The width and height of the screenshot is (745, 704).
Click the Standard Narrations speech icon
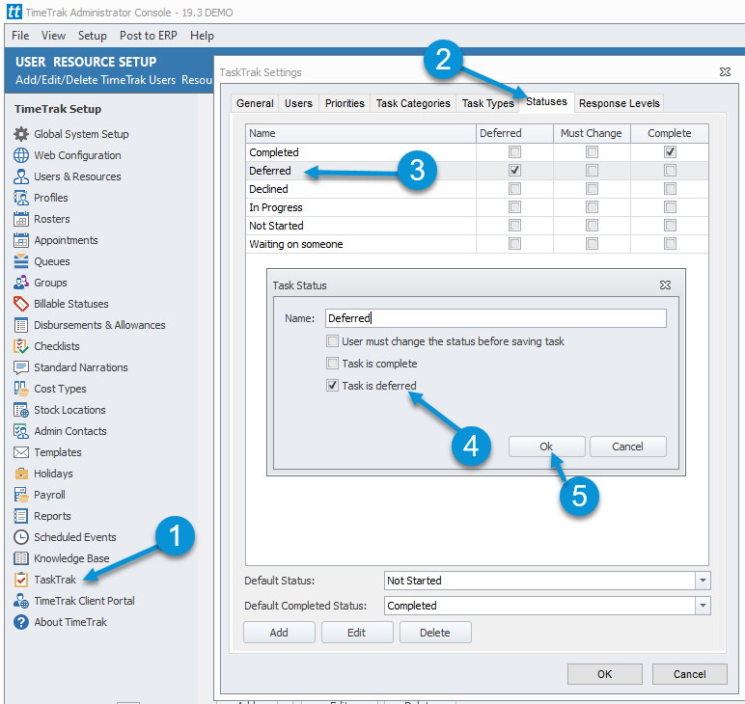click(21, 367)
